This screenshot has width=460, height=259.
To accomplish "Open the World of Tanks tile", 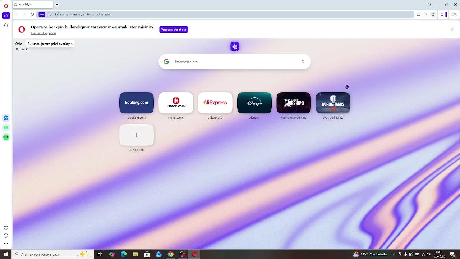I will [x=333, y=103].
